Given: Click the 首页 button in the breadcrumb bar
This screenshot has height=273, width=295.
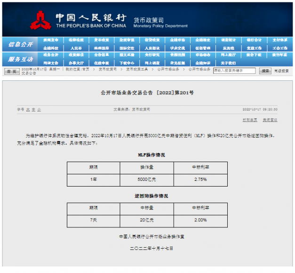Looking at the screenshot, I should (x=12, y=71).
